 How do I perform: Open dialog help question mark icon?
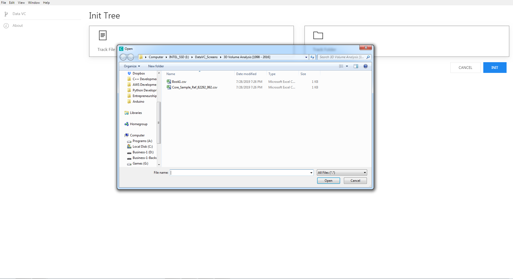point(366,66)
